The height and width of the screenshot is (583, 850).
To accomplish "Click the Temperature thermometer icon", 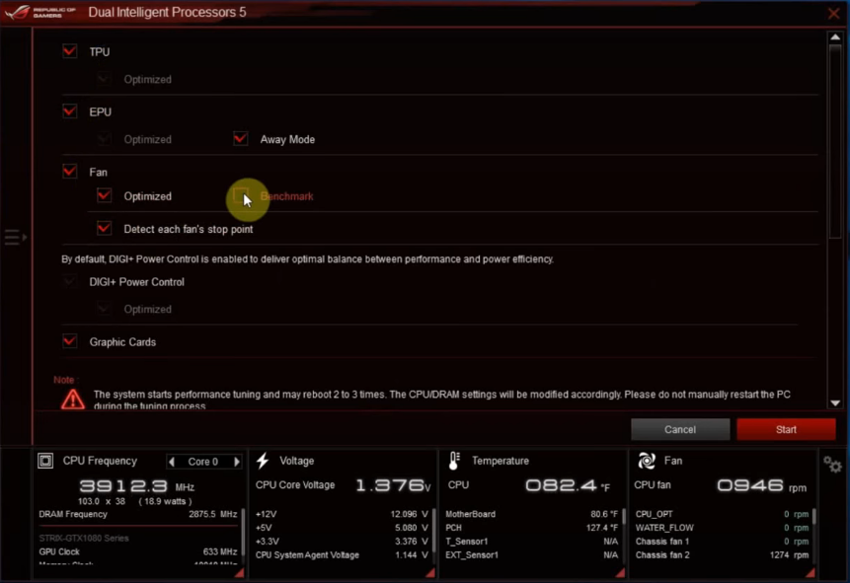I will coord(454,461).
